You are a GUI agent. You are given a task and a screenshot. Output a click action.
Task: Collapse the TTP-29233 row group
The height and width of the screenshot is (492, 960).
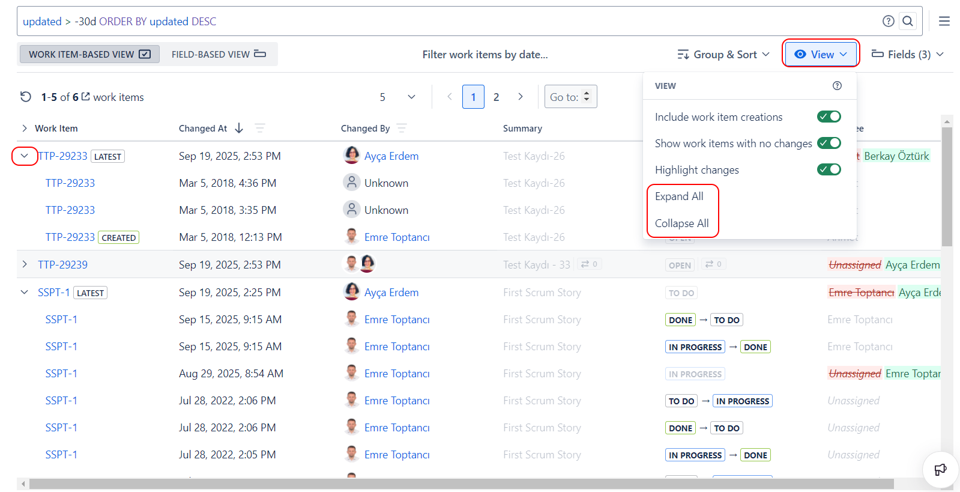click(x=25, y=156)
